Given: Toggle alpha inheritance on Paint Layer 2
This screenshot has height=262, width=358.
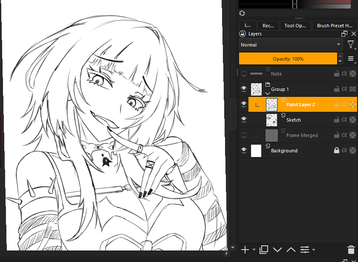Looking at the screenshot, I should [x=352, y=104].
